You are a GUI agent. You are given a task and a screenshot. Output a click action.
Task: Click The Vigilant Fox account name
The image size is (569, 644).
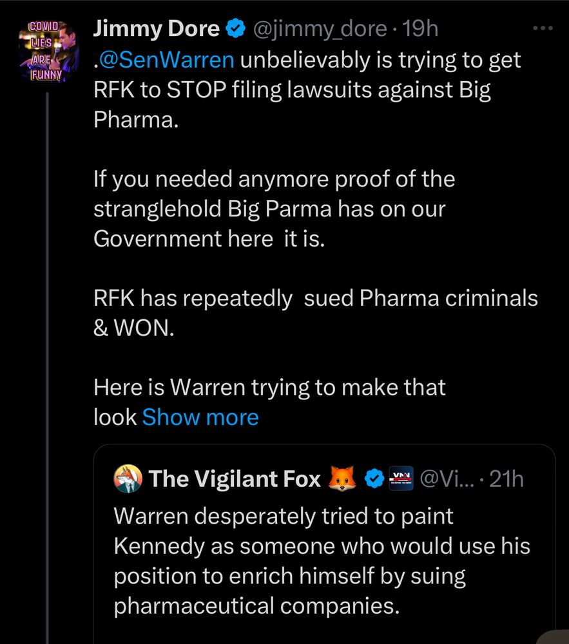tap(234, 478)
